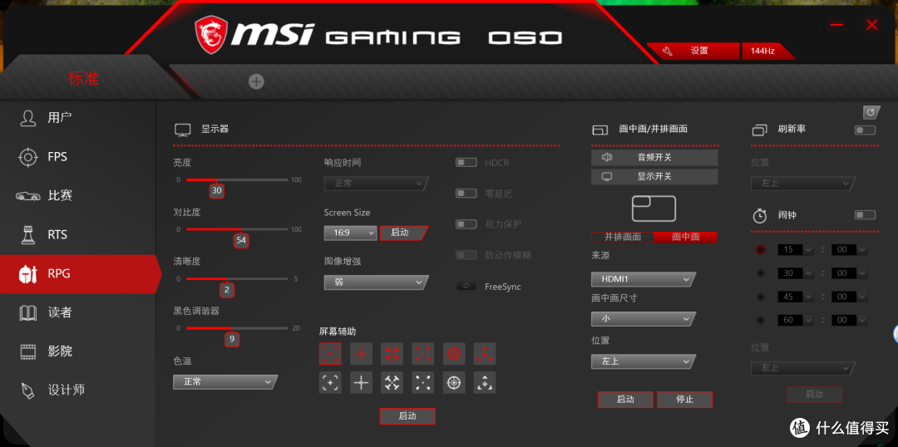
Task: Turn on the 闹钟 switch
Action: coord(865,215)
